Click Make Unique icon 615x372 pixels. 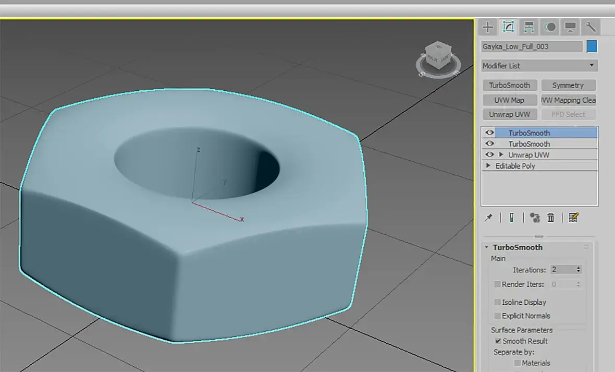click(535, 218)
